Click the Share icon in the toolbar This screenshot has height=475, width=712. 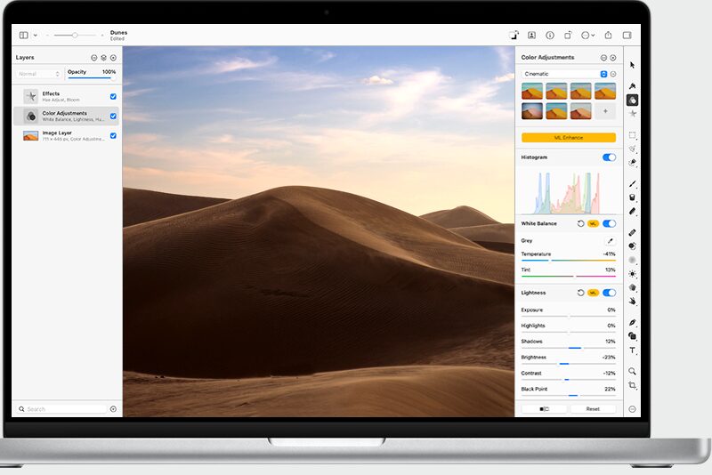coord(608,36)
